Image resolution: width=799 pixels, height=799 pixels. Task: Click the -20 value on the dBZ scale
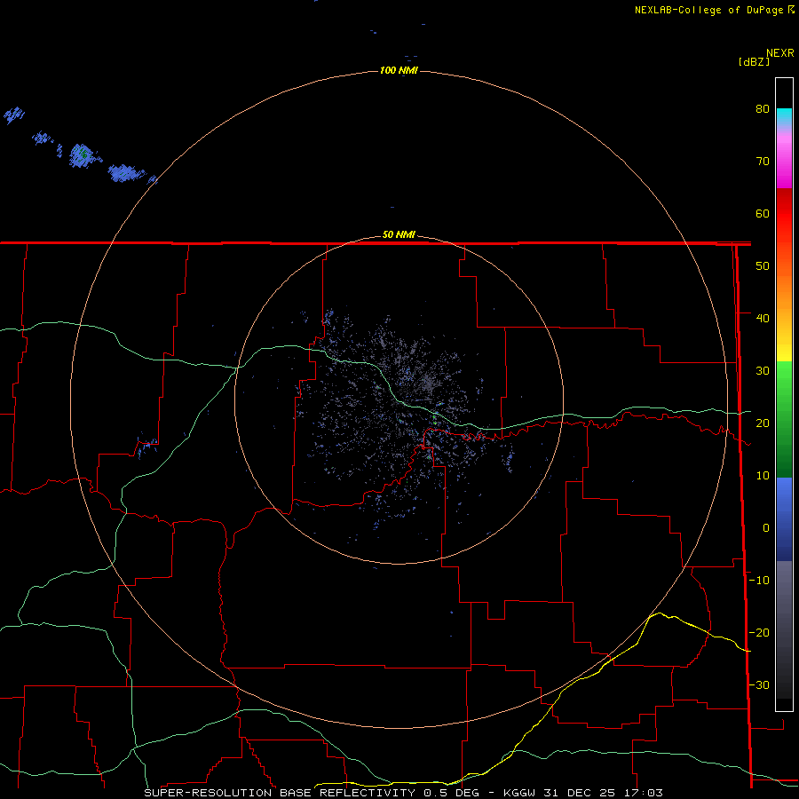[759, 632]
